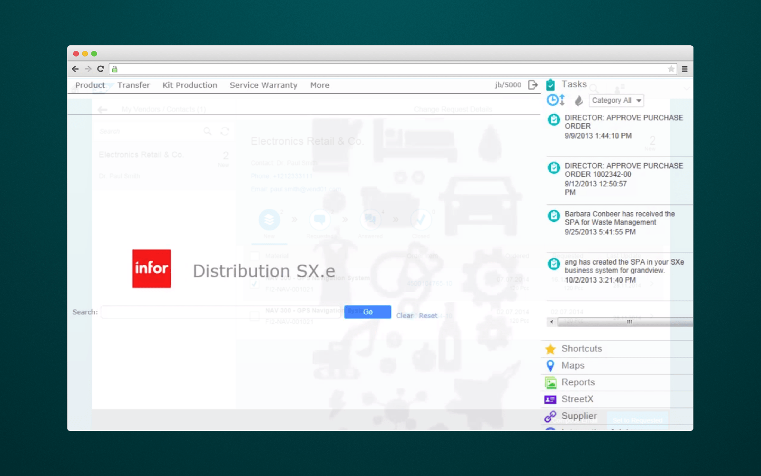Click the Tasks clipboard header icon
Image resolution: width=761 pixels, height=476 pixels.
[550, 85]
